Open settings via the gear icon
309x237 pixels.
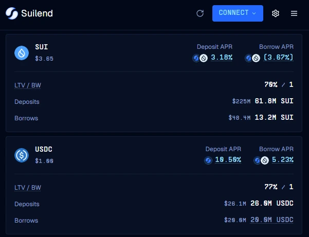click(276, 13)
